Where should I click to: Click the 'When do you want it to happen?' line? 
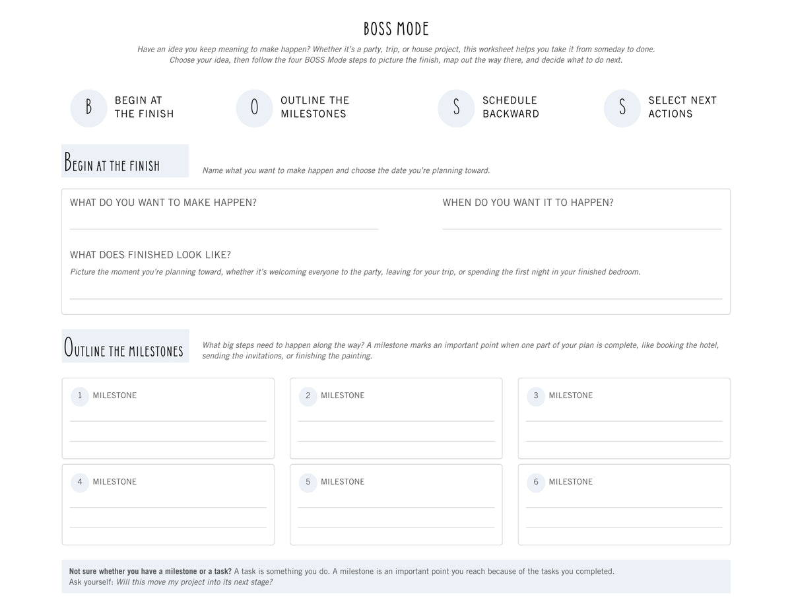click(x=582, y=229)
